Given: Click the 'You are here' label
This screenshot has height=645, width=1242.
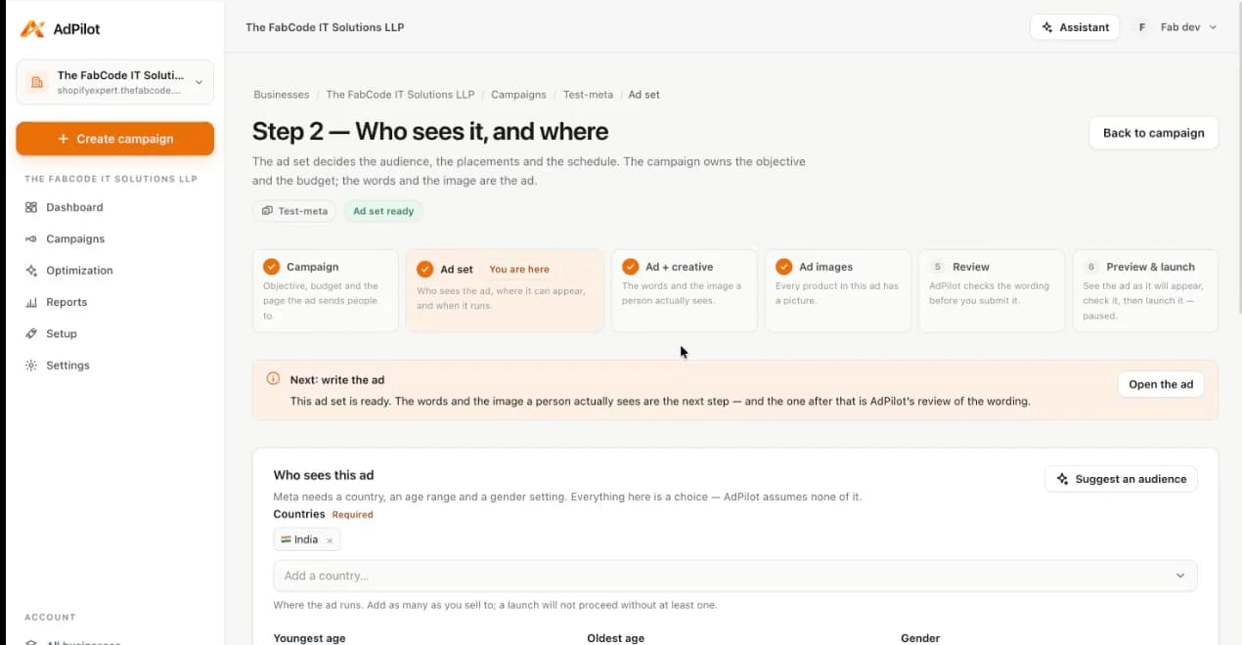Looking at the screenshot, I should (519, 269).
